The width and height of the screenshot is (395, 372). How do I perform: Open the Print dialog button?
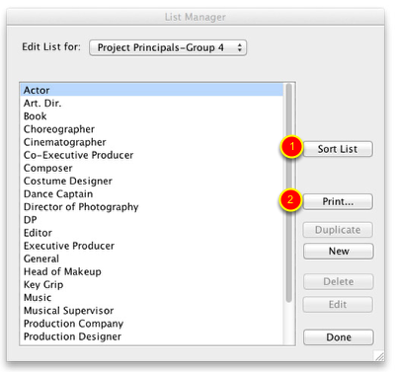click(x=338, y=201)
